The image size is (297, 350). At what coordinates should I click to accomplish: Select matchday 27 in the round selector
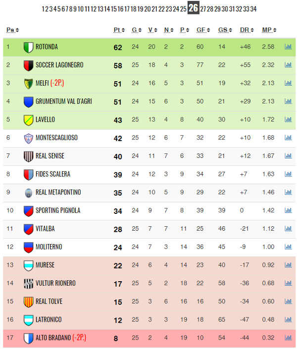click(x=203, y=9)
